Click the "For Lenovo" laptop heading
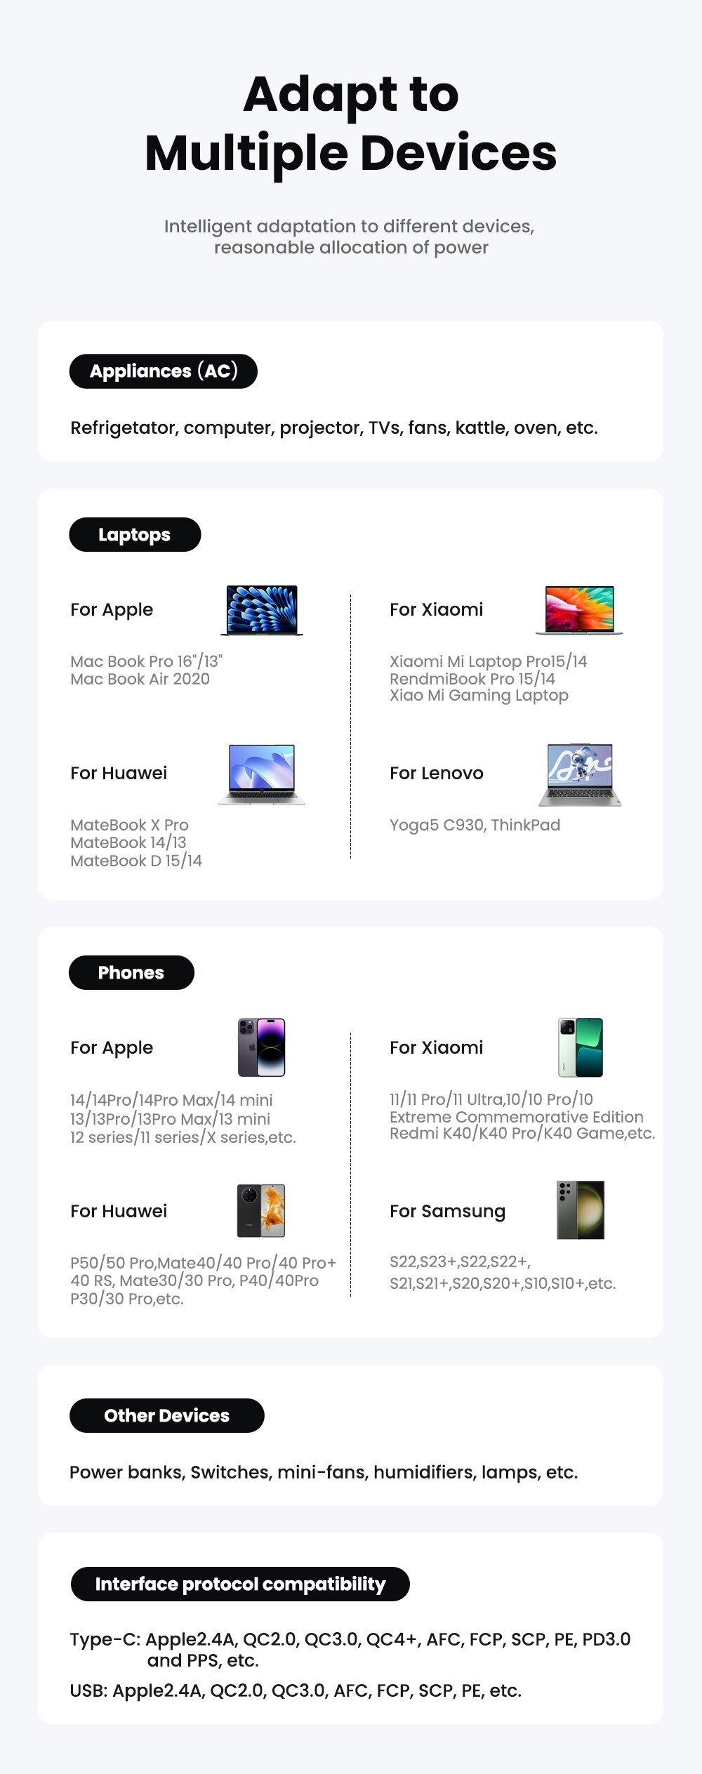702x1774 pixels. point(437,773)
